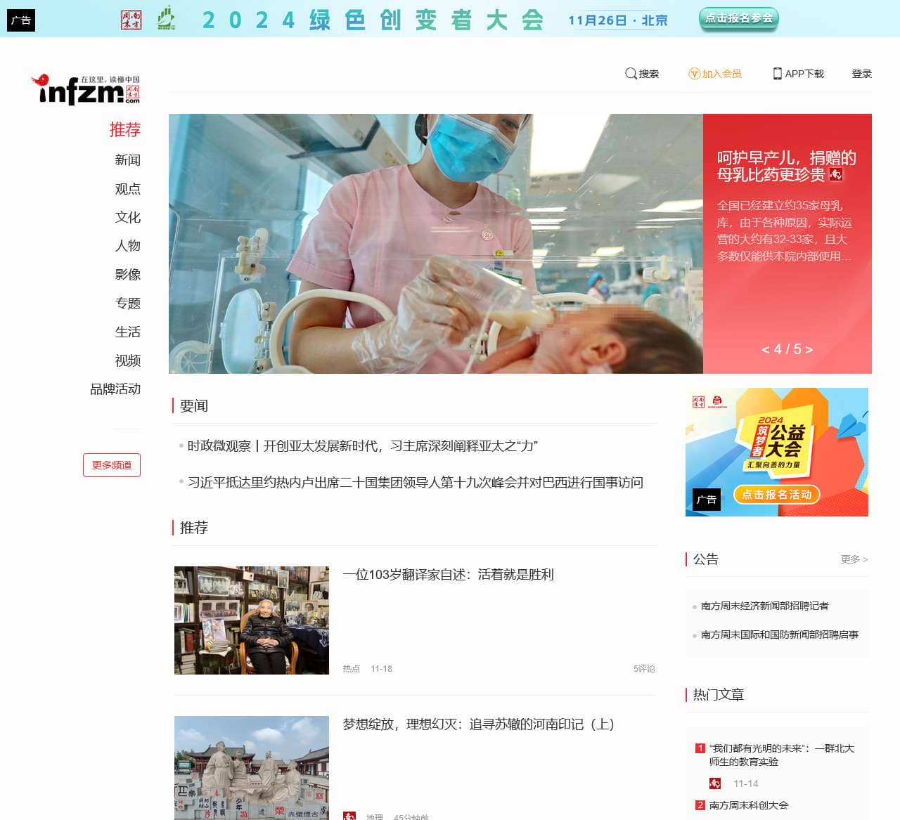Open the nurse feeding infant carousel image
Screen dimensions: 900x820
pos(436,244)
